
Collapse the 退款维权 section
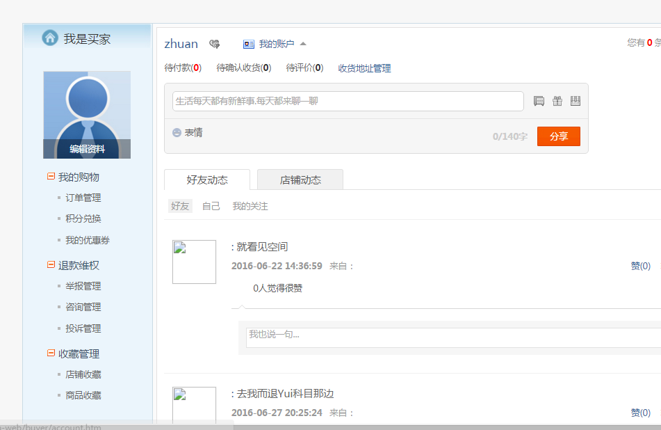50,264
